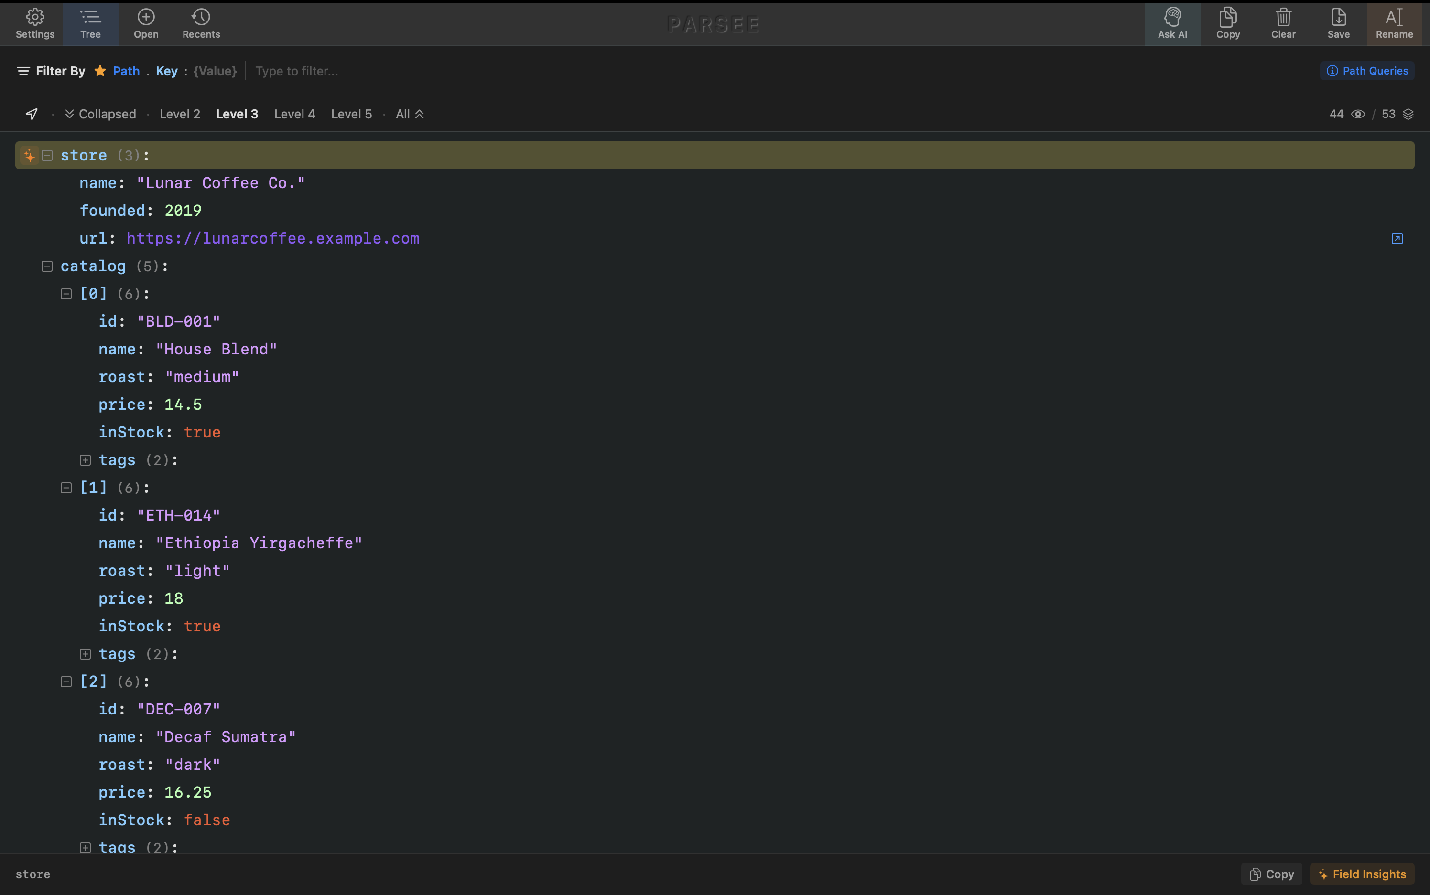Image resolution: width=1430 pixels, height=895 pixels.
Task: Collapse the catalog node
Action: (x=47, y=266)
